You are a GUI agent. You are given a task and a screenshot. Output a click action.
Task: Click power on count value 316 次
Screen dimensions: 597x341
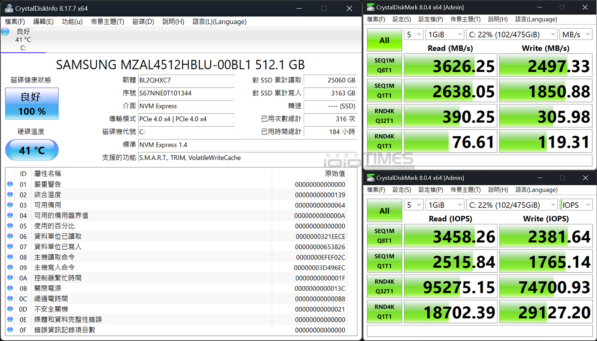pyautogui.click(x=330, y=119)
